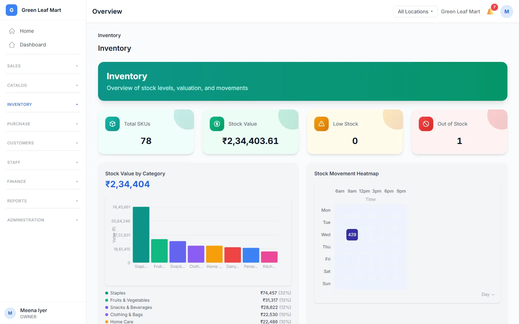Click Meena Iyer avatar in sidebar footer

10,313
